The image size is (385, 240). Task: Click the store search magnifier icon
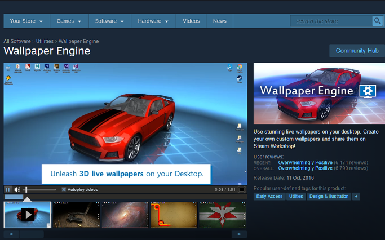point(377,21)
